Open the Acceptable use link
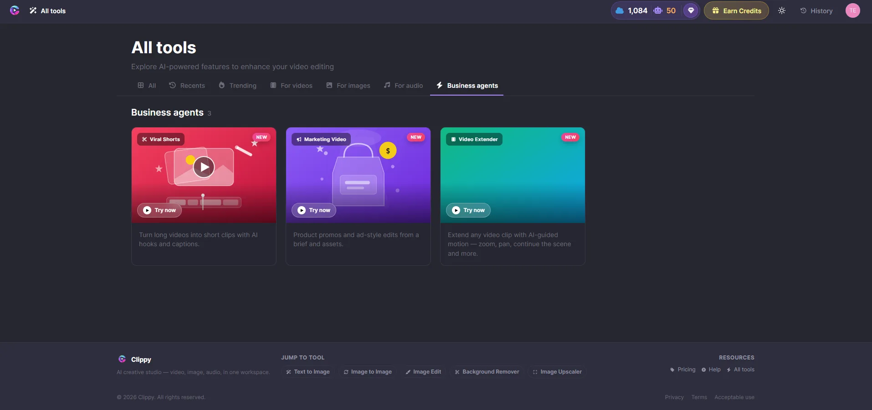Viewport: 872px width, 410px height. pyautogui.click(x=734, y=397)
